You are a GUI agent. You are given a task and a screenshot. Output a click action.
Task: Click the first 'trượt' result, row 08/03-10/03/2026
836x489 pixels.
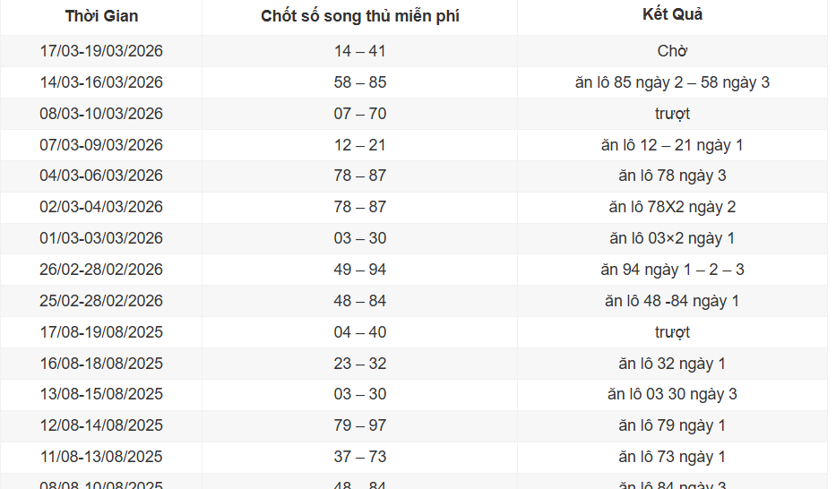pos(672,114)
